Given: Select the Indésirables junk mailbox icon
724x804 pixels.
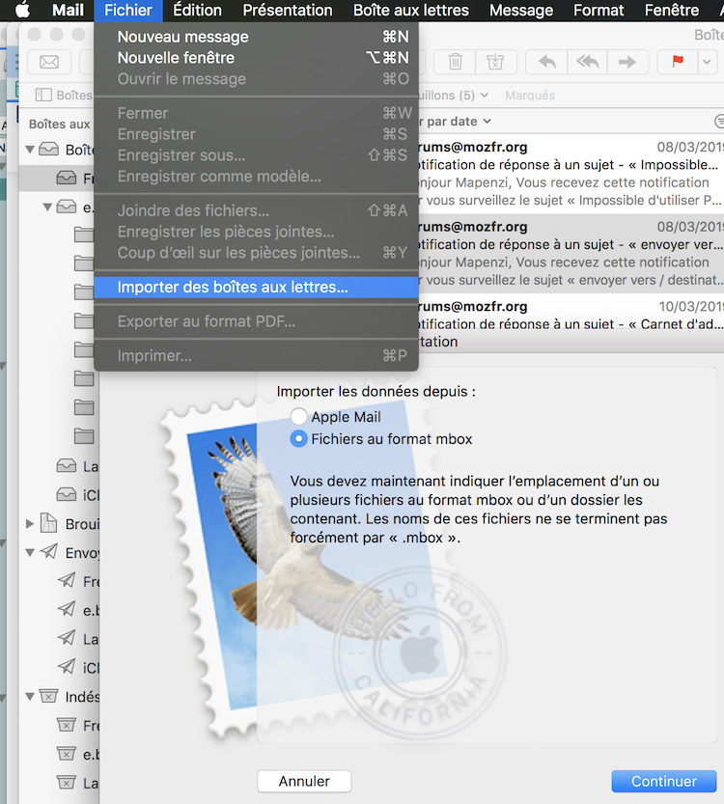Looking at the screenshot, I should (x=48, y=696).
